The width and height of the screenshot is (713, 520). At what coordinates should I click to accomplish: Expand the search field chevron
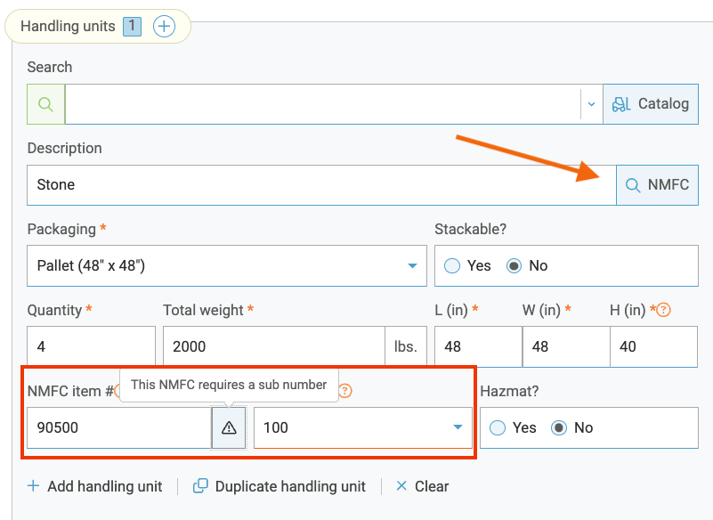pos(591,104)
